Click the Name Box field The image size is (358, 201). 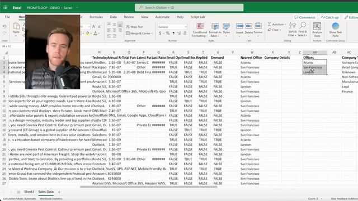(x=12, y=46)
